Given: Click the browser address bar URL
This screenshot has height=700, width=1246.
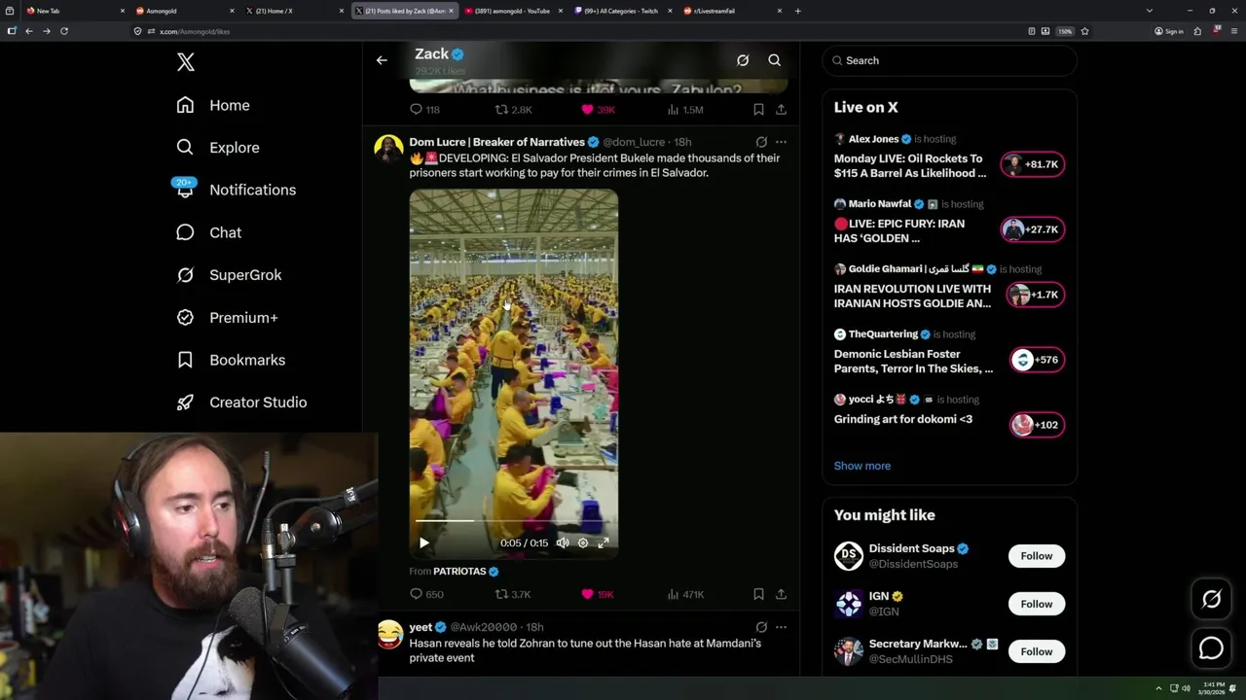Looking at the screenshot, I should (x=195, y=31).
